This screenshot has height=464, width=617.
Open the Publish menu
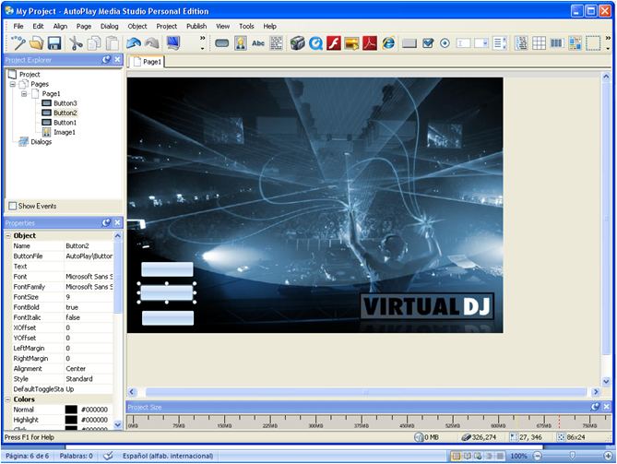click(196, 27)
